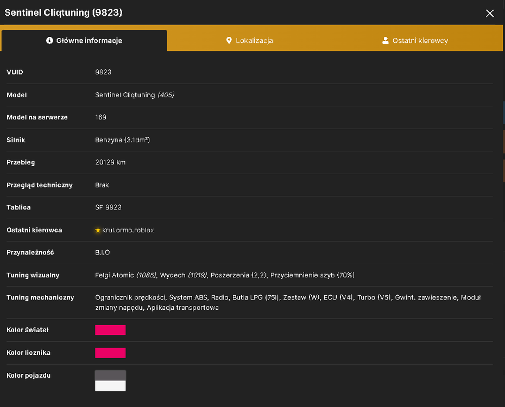Click the pink Kolor świateł swatch
The width and height of the screenshot is (505, 407).
pos(110,330)
